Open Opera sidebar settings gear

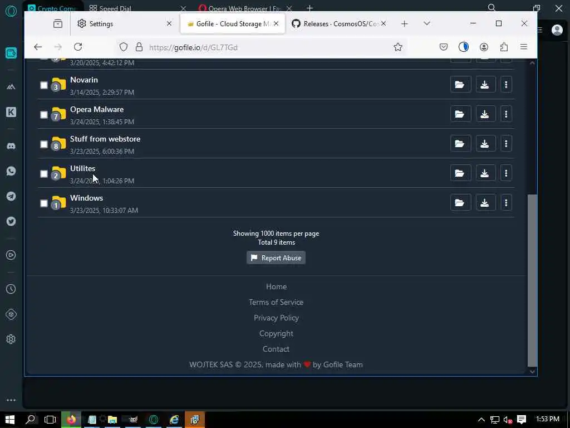coord(11,339)
